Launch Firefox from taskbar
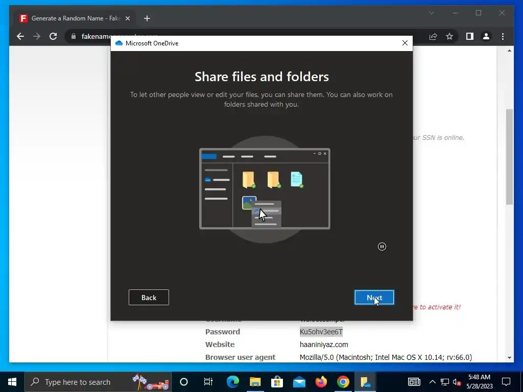The width and height of the screenshot is (523, 392). (x=321, y=382)
